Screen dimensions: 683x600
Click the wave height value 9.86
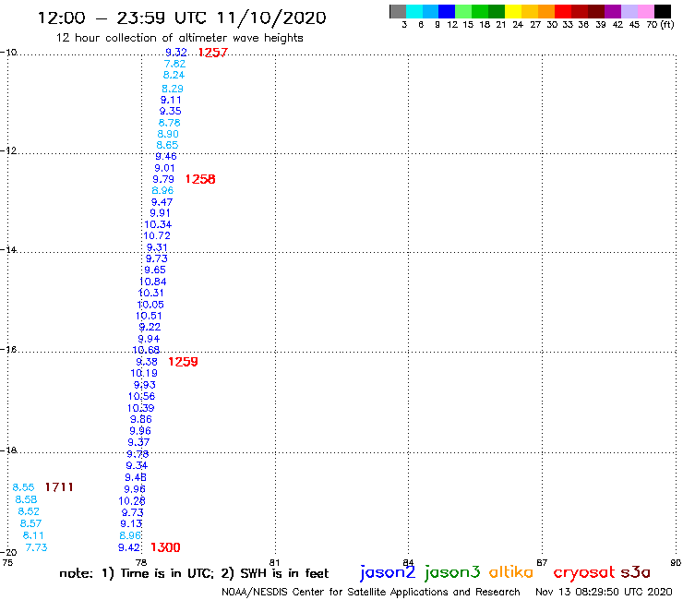(140, 420)
